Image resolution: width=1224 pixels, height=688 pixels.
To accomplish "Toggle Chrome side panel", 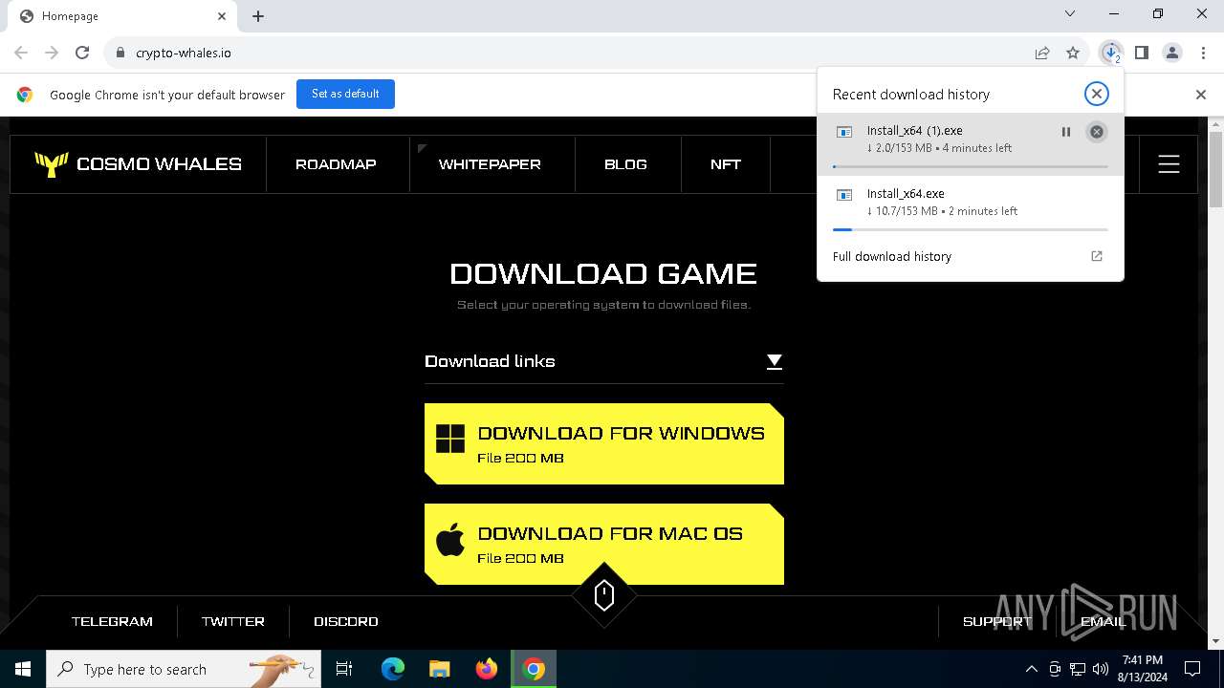I will pyautogui.click(x=1142, y=53).
